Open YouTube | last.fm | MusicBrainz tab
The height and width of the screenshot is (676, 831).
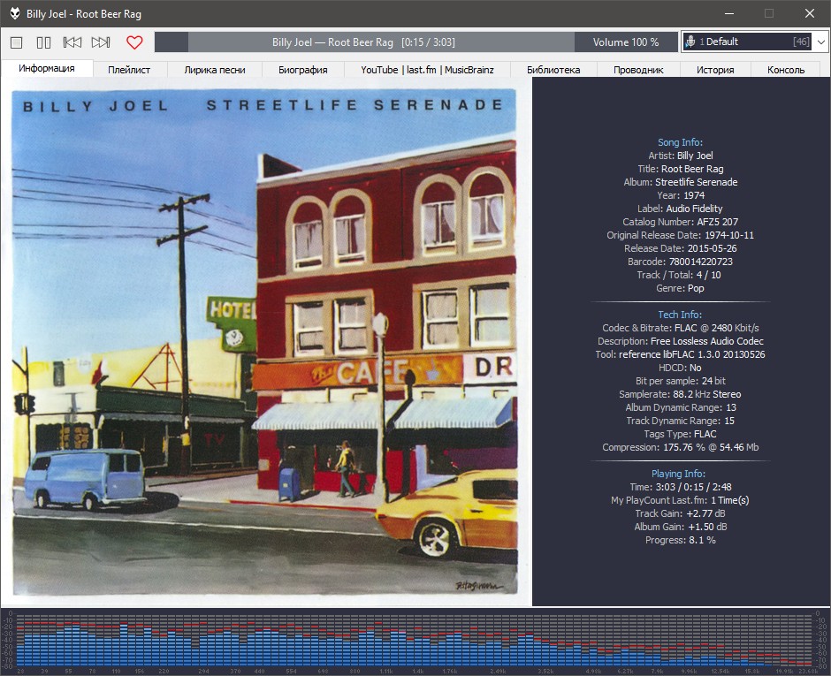(x=427, y=70)
